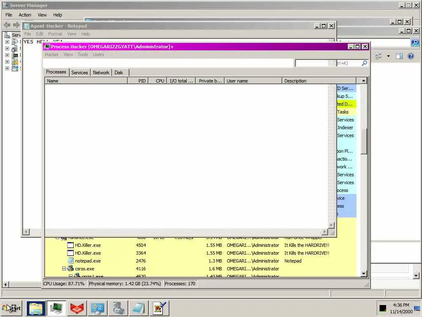Open File Explorer from the taskbar
Screen dimensions: 422x317
36,308
